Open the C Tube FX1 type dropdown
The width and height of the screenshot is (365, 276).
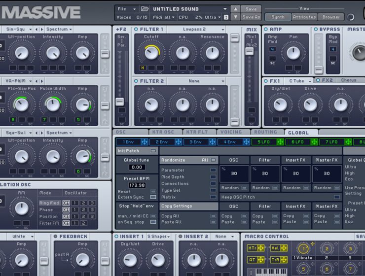[x=299, y=81]
